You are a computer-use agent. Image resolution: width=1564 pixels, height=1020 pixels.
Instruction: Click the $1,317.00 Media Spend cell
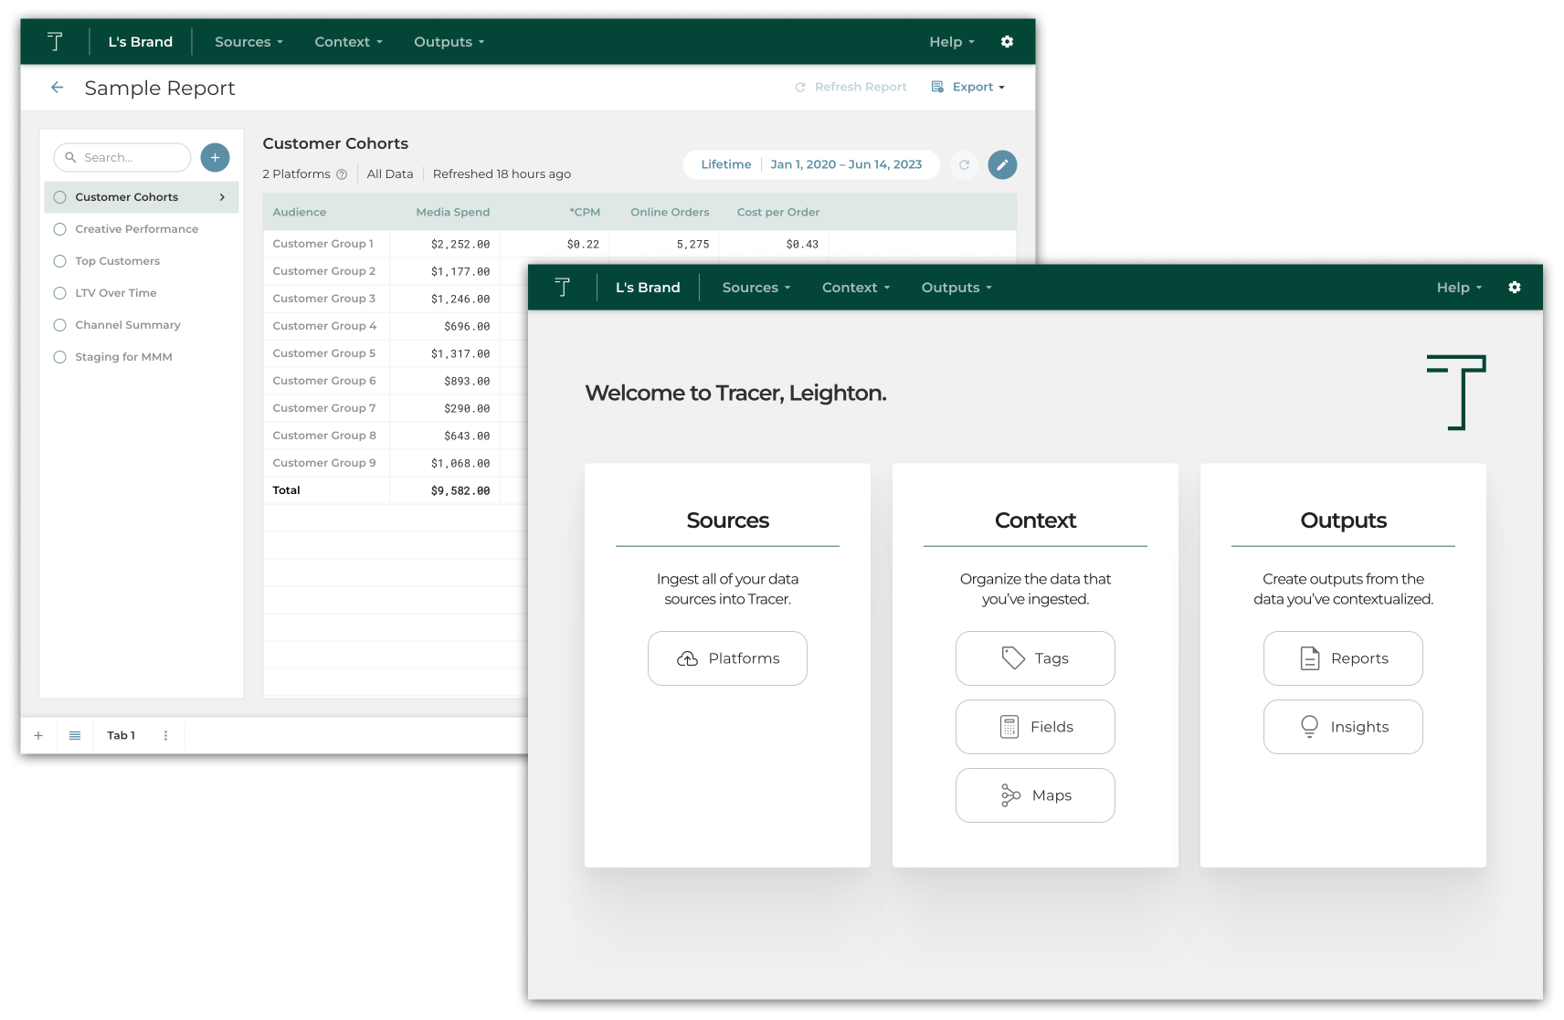[x=460, y=353]
